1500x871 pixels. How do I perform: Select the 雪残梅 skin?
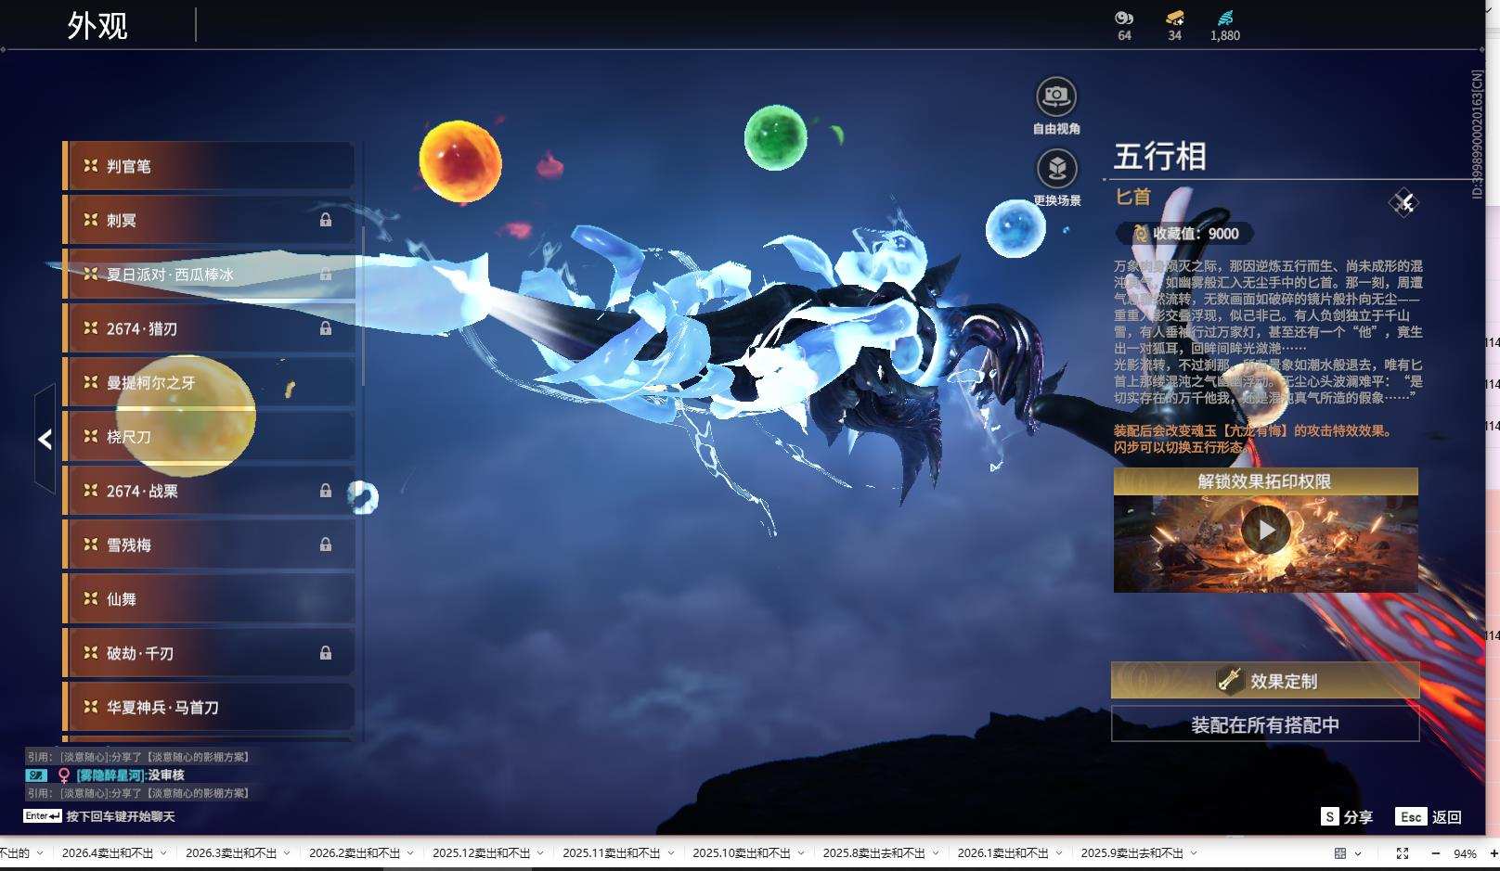coord(209,544)
